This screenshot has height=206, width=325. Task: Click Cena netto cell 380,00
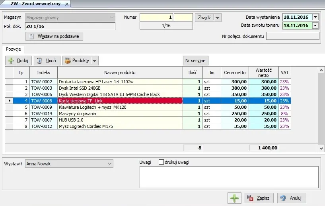pos(235,88)
